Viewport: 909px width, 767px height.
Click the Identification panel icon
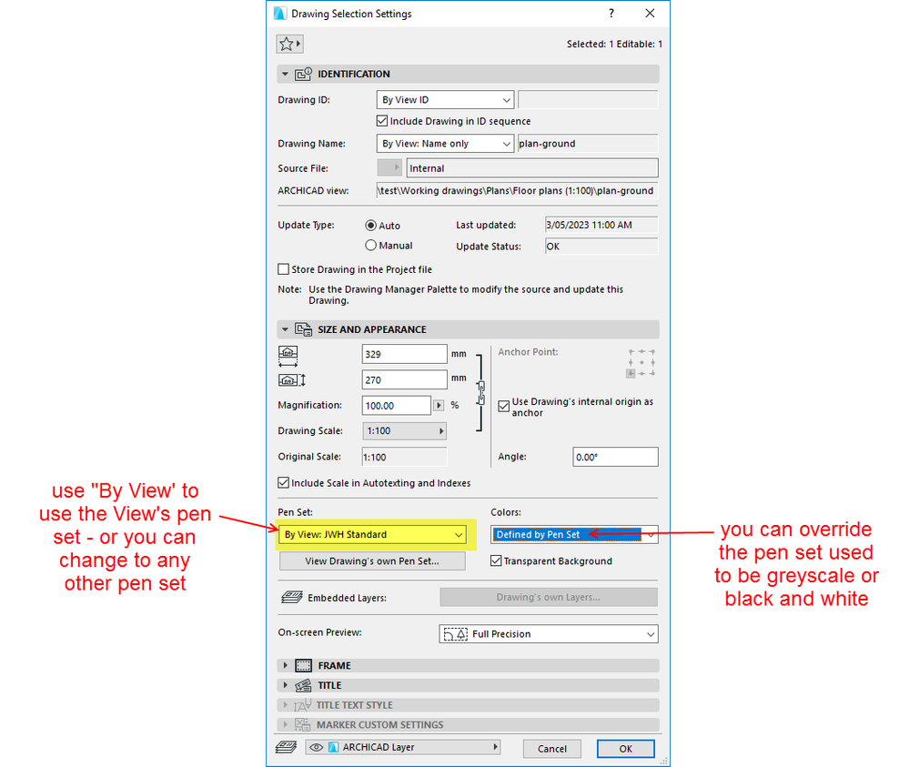pyautogui.click(x=303, y=74)
